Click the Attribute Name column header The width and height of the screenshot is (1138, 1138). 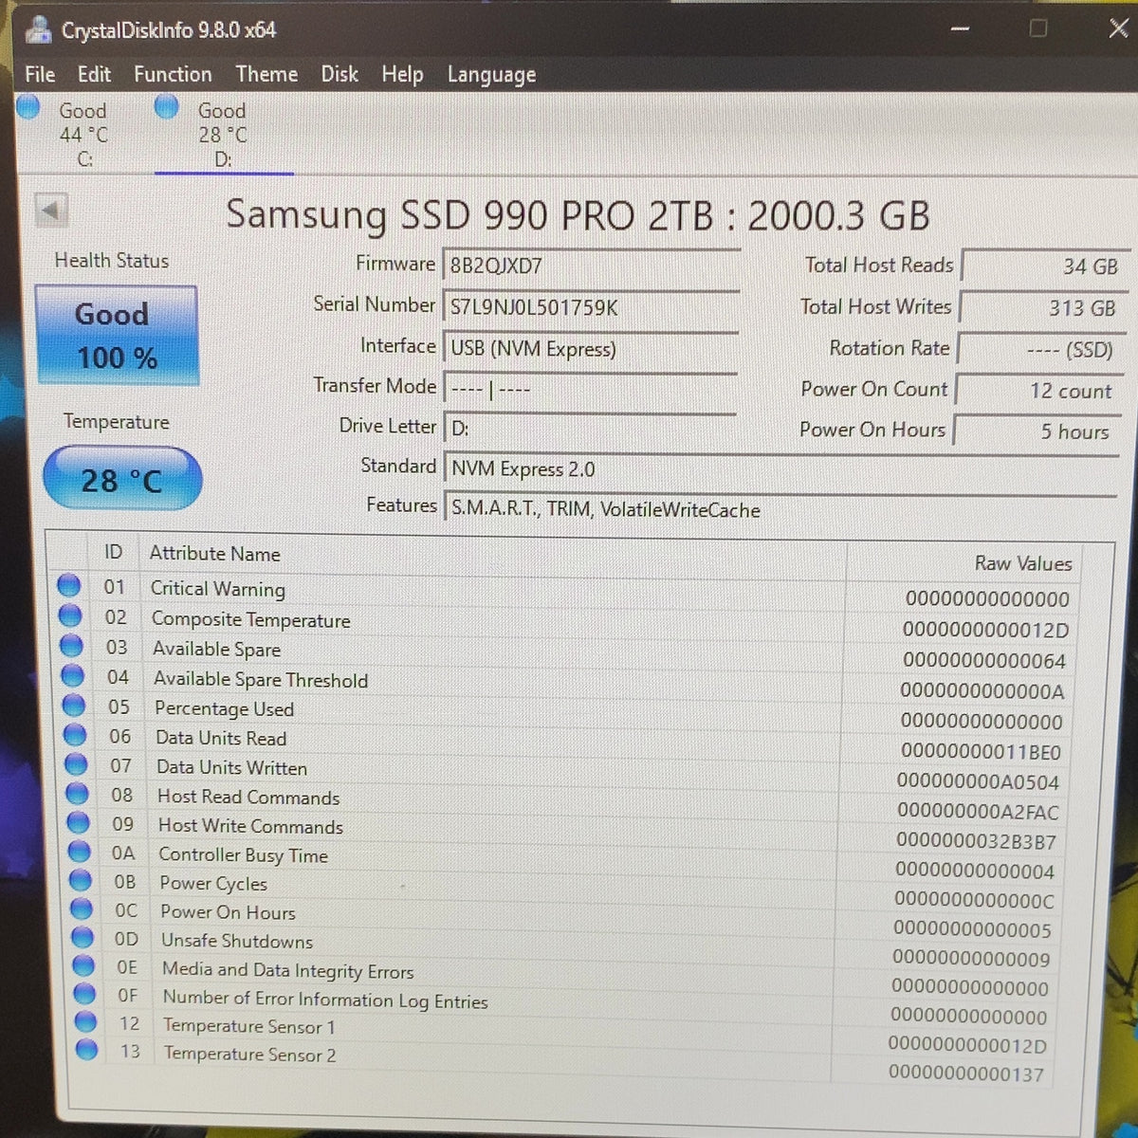[214, 553]
